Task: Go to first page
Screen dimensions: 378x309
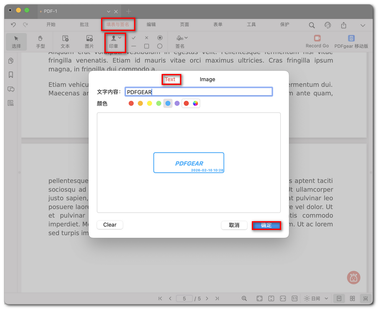Action: (x=160, y=299)
